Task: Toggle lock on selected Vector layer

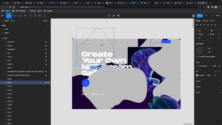Action: click(46, 83)
